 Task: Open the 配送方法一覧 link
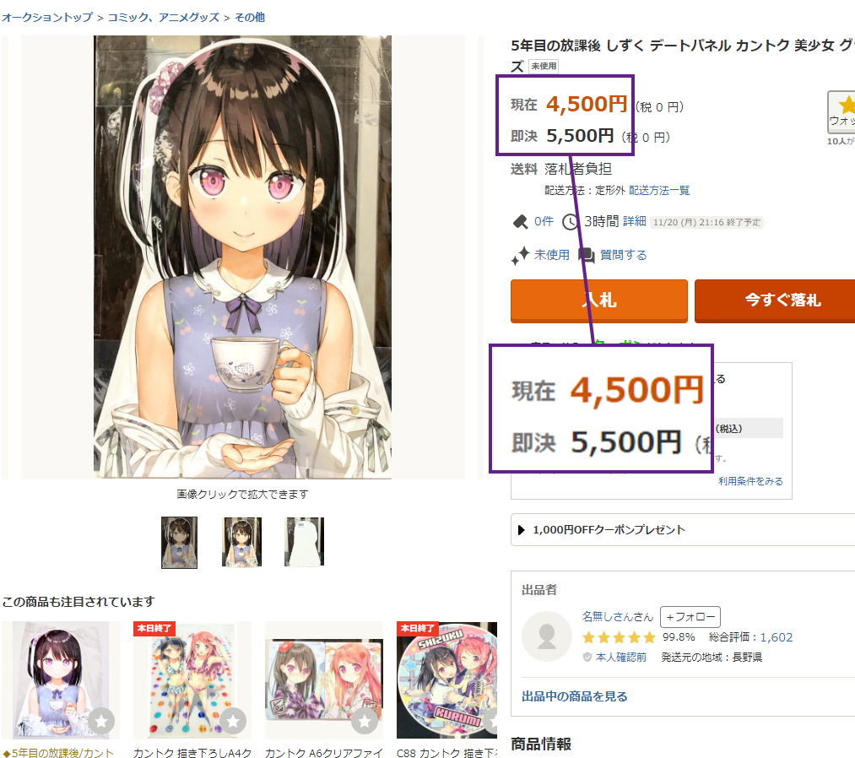659,190
